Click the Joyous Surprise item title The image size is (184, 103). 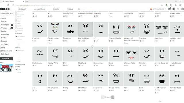tap(161, 63)
